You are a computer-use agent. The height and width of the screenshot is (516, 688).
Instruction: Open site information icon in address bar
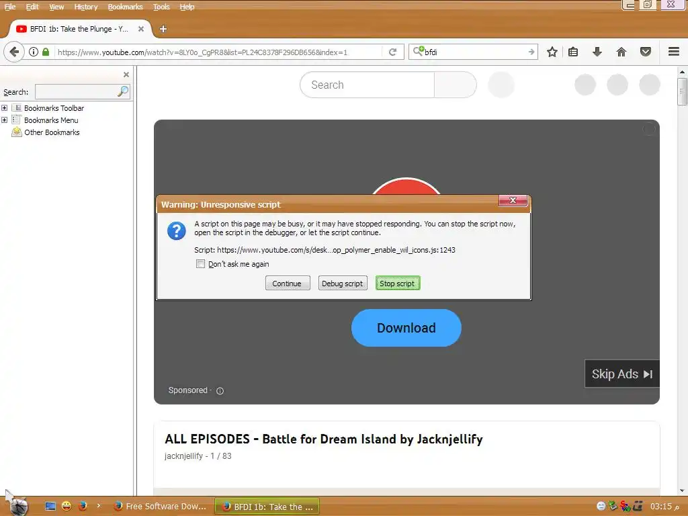tap(34, 52)
